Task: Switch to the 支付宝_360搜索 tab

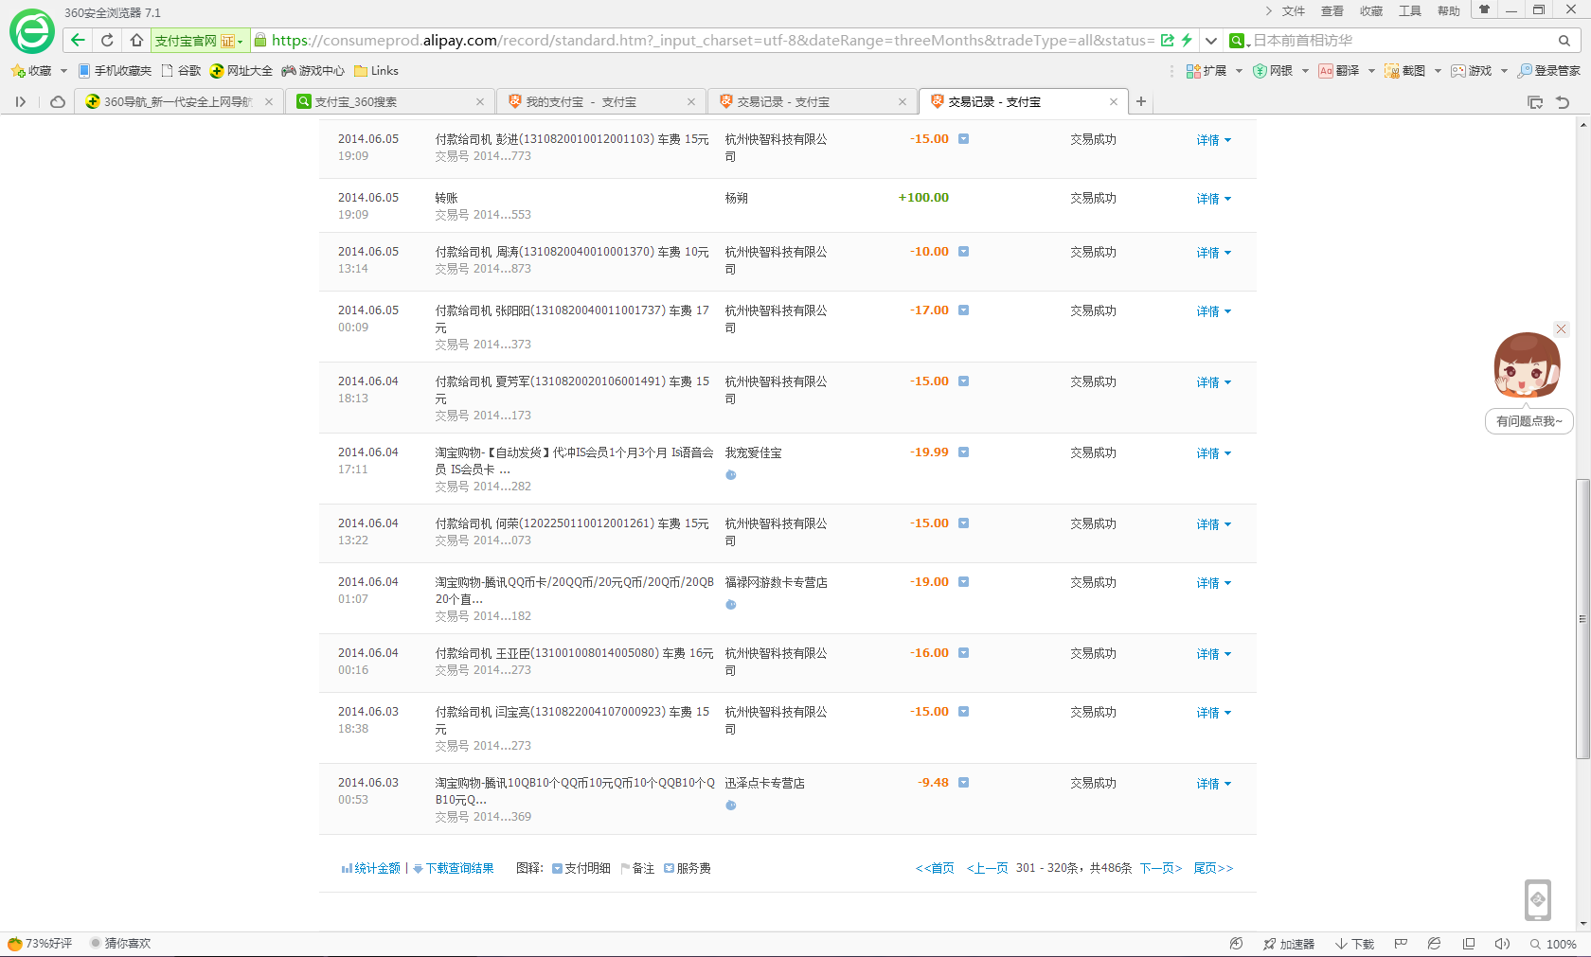Action: point(355,102)
